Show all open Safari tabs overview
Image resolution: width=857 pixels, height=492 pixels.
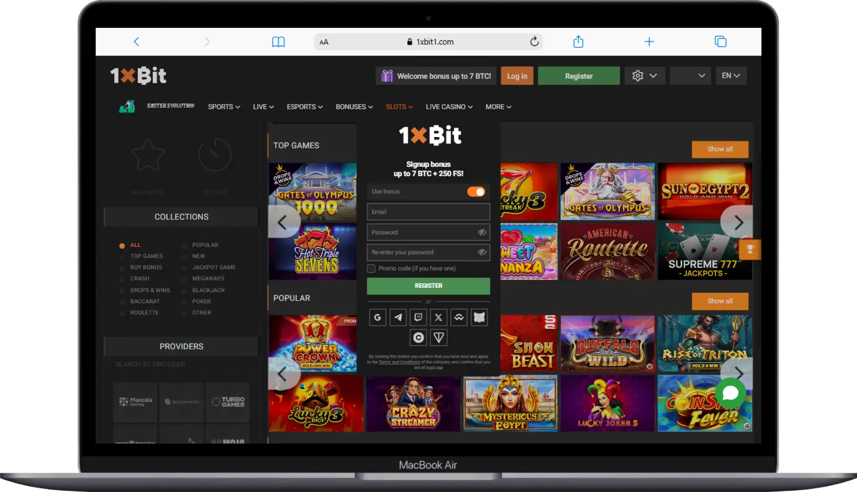point(720,42)
